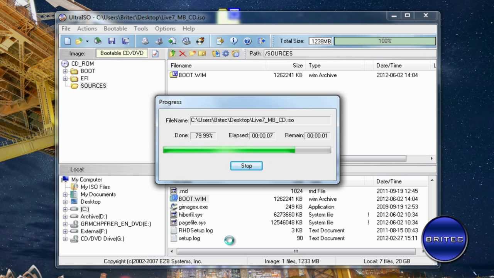
Task: Click the Total Size 1238MB field
Action: coord(320,41)
